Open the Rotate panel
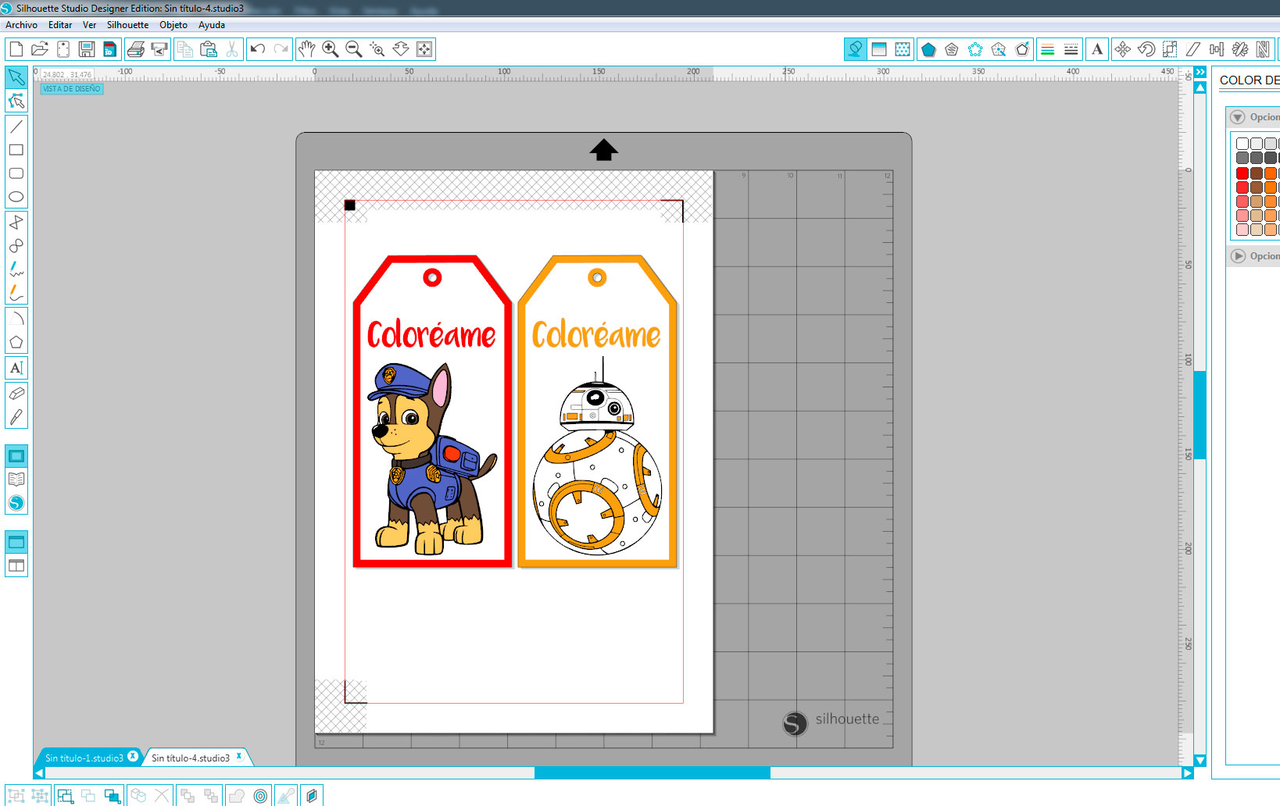This screenshot has height=806, width=1280. click(1146, 49)
